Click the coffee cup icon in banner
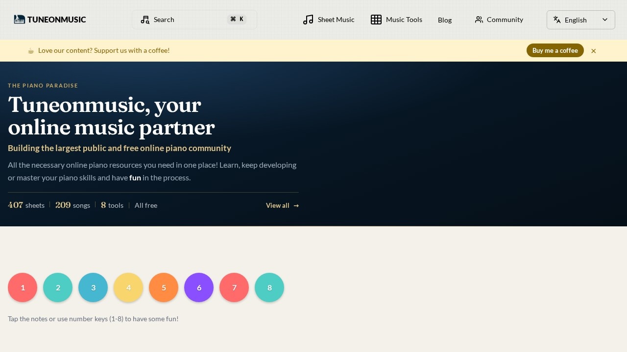The image size is (627, 352). pyautogui.click(x=31, y=50)
